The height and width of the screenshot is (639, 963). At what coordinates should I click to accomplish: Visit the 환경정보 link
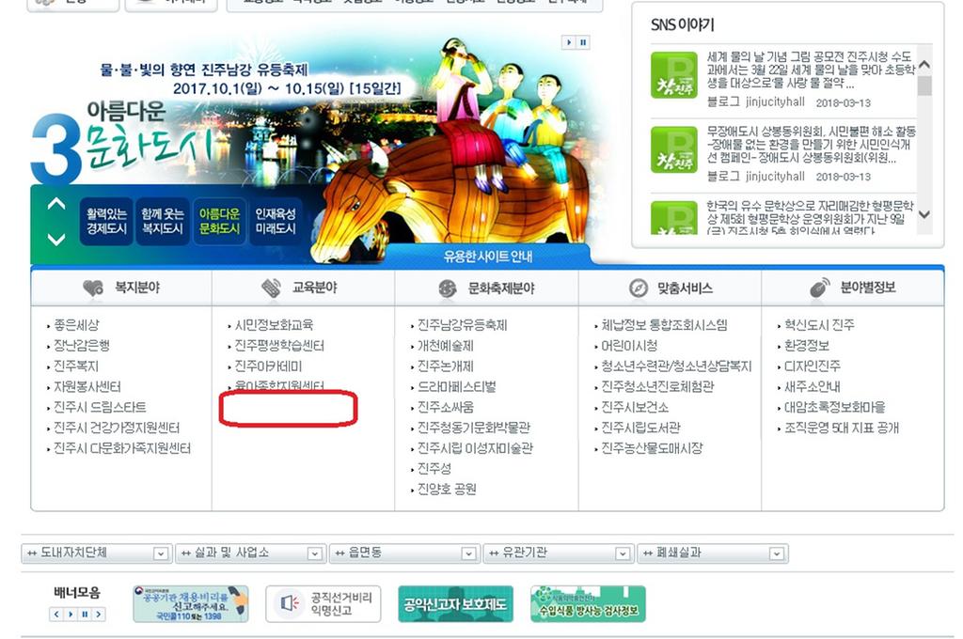[807, 346]
